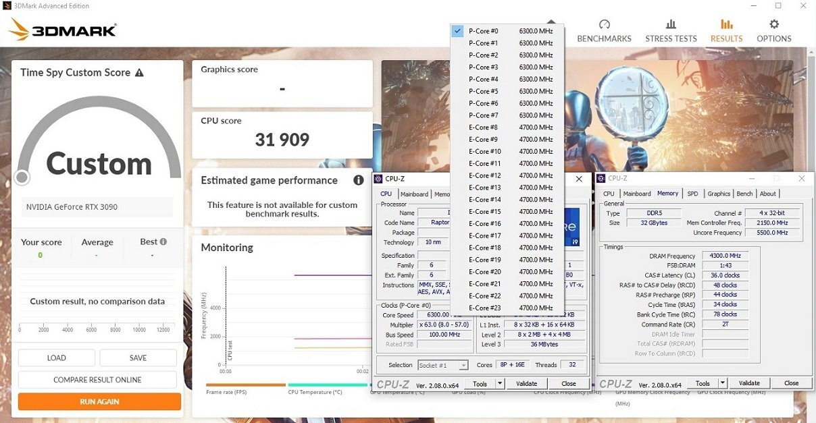Expand the Tools arrow in the Memory CPU-Z window
This screenshot has width=816, height=423.
click(723, 383)
